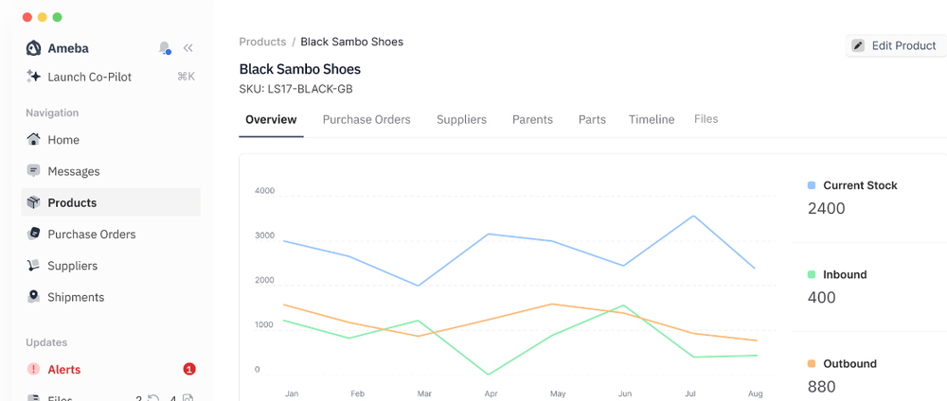947x401 pixels.
Task: Select Products in the sidebar
Action: [72, 202]
